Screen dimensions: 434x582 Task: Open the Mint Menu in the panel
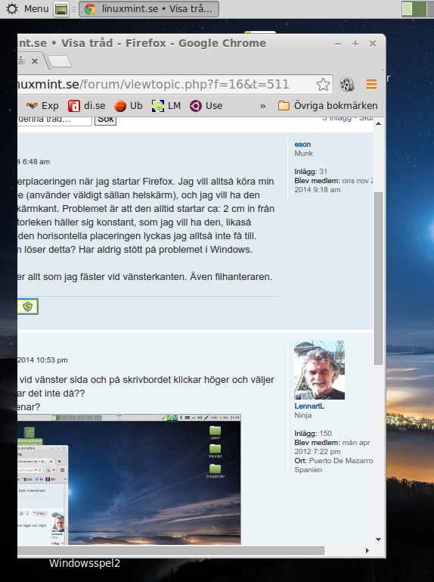click(x=27, y=8)
